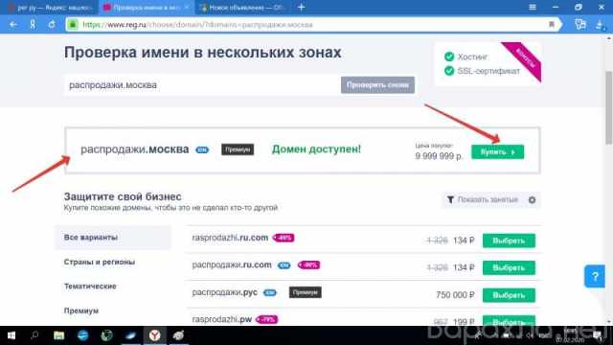Open the taskbar search magnifier
The image size is (613, 345).
(34, 335)
